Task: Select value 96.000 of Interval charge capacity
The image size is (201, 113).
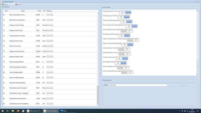Action: point(38,72)
